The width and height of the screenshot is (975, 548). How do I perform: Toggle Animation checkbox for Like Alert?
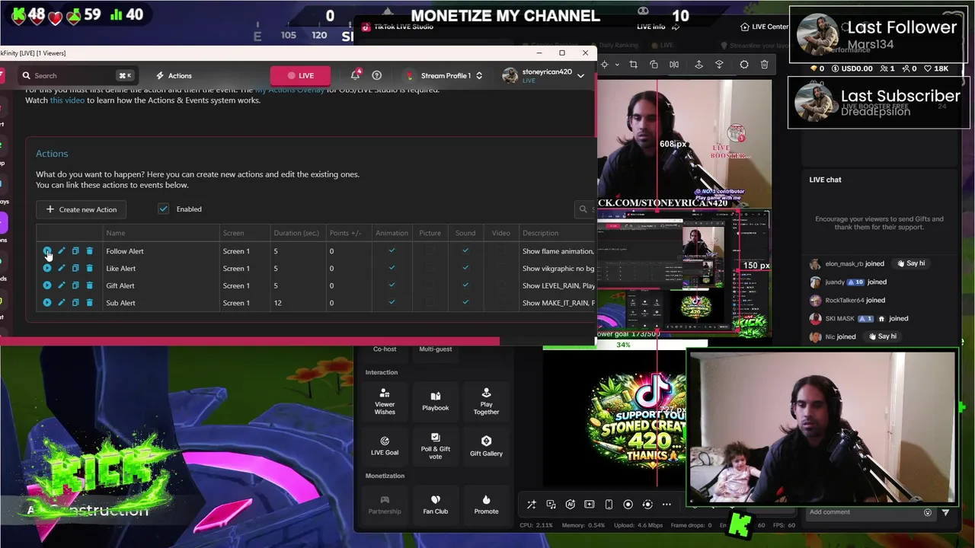point(392,268)
